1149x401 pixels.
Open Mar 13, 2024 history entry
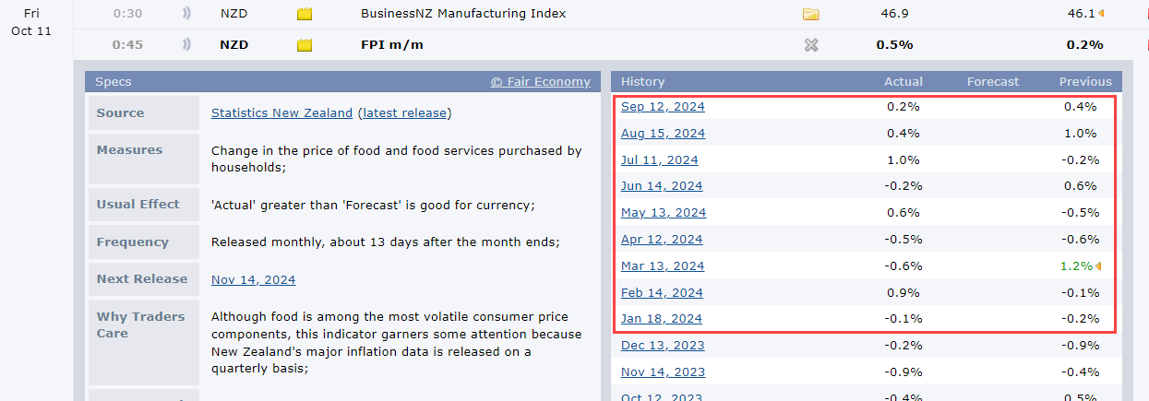tap(662, 266)
